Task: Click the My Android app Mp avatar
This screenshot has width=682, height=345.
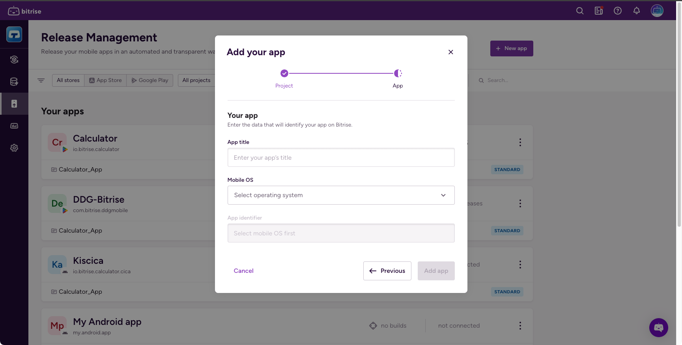Action: 57,326
